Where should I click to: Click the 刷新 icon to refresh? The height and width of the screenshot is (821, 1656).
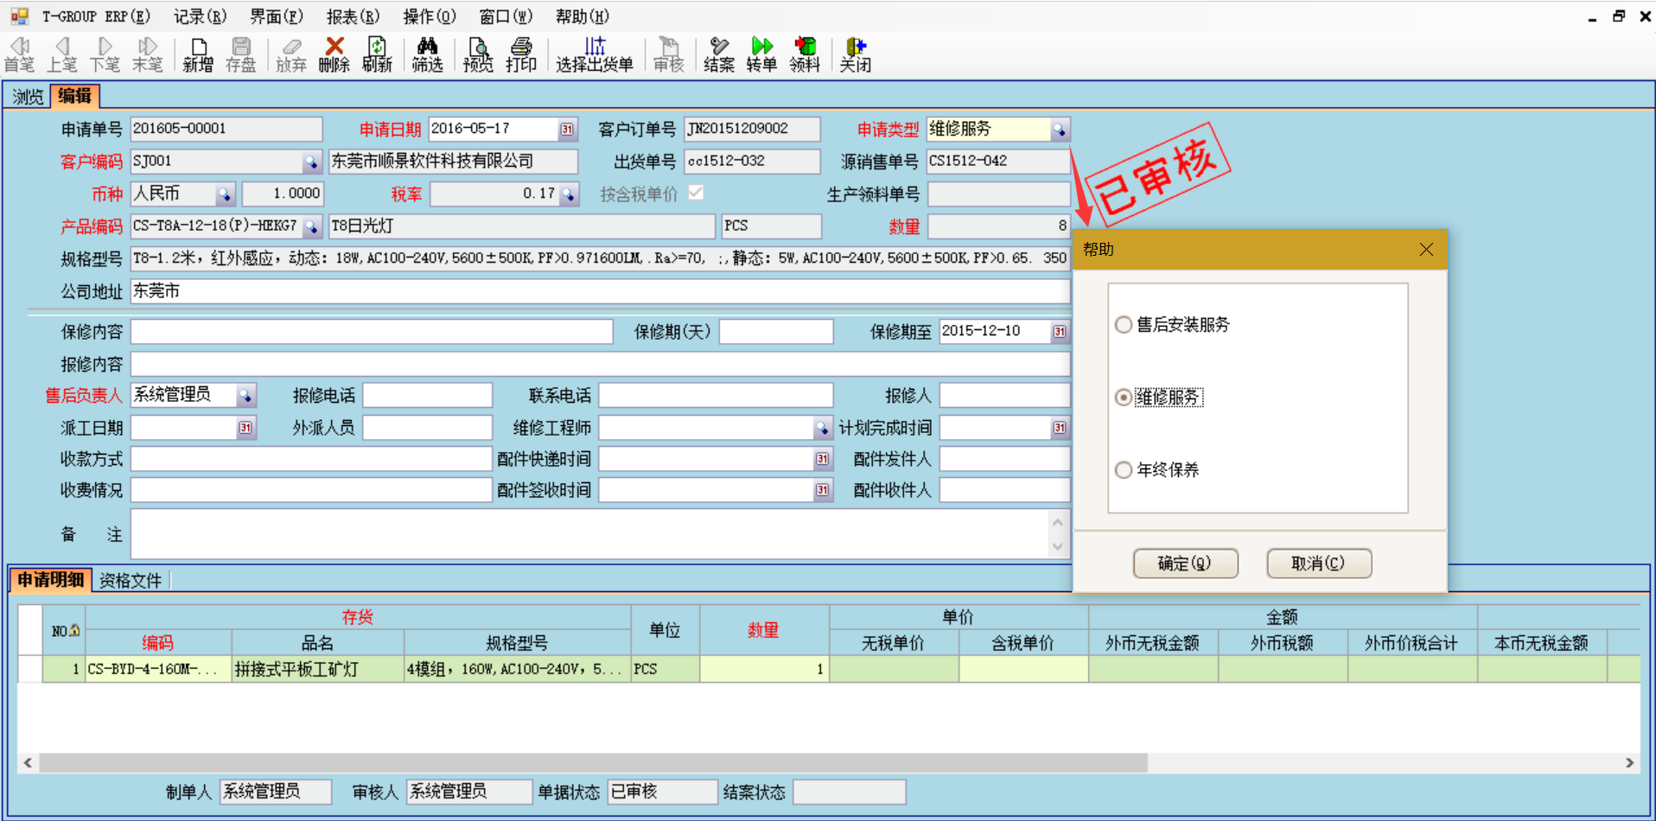click(378, 54)
